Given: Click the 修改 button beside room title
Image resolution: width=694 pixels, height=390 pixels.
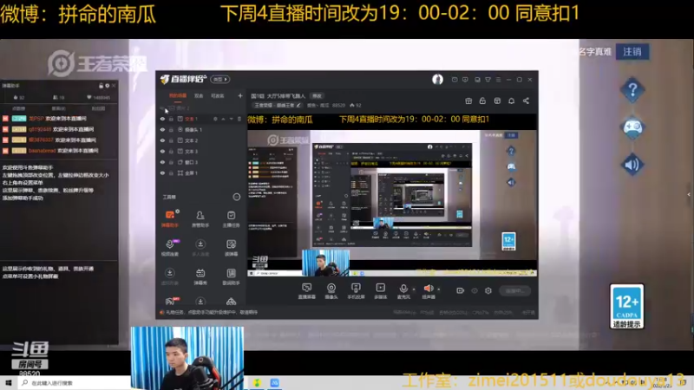Looking at the screenshot, I should 317,95.
